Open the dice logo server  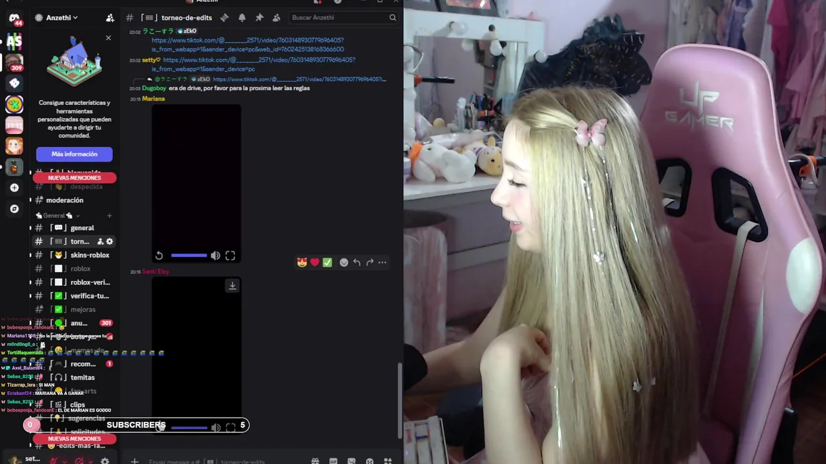click(x=14, y=83)
